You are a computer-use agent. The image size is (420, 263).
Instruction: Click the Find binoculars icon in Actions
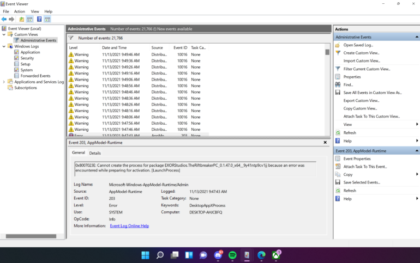pos(338,85)
